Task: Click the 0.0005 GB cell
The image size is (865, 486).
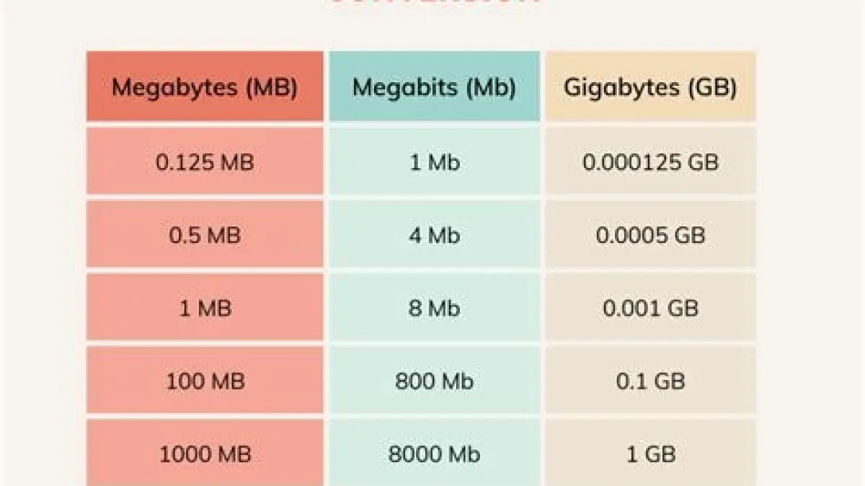Action: (x=650, y=236)
